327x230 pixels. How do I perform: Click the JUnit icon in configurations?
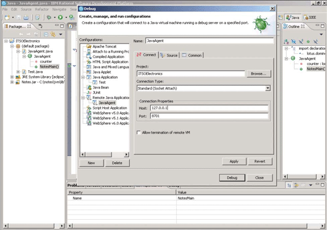pos(89,93)
